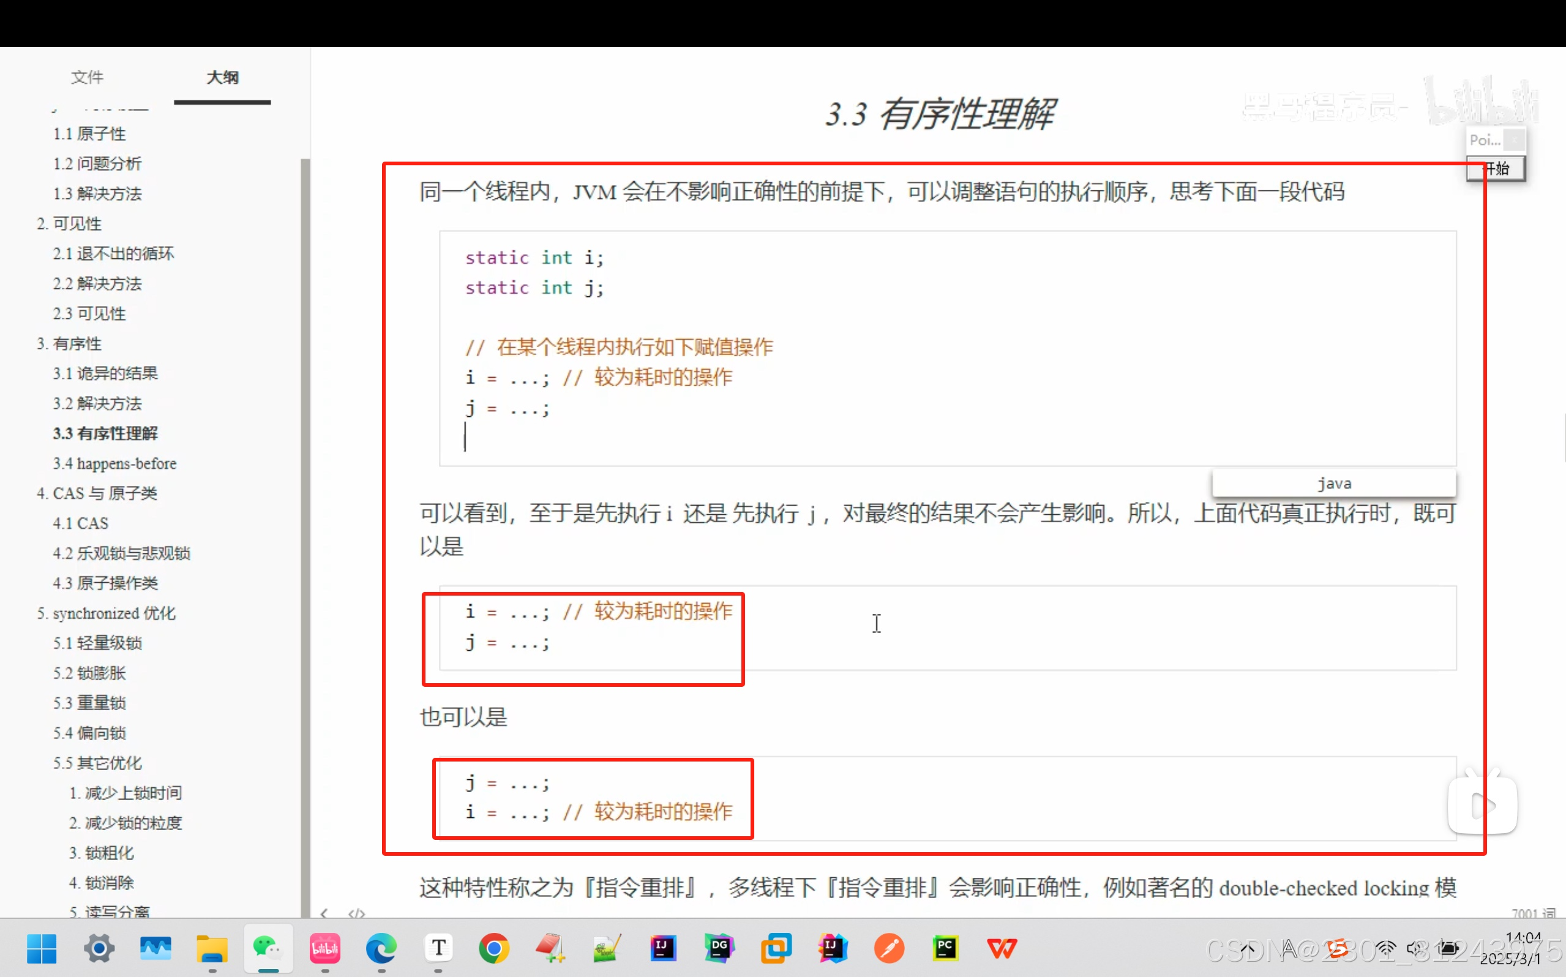Close the Poi floating panel
This screenshot has height=977, width=1566.
1514,139
